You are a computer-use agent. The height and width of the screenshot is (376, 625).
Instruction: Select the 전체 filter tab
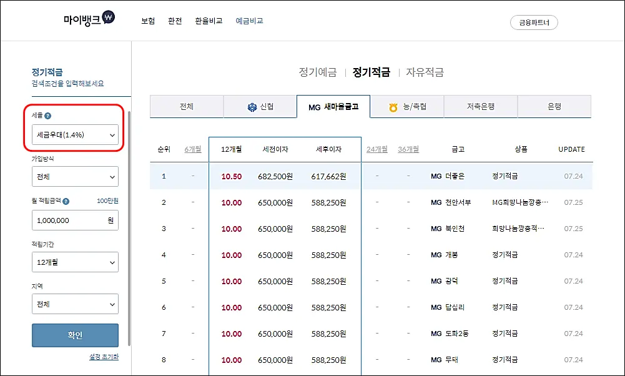click(186, 106)
